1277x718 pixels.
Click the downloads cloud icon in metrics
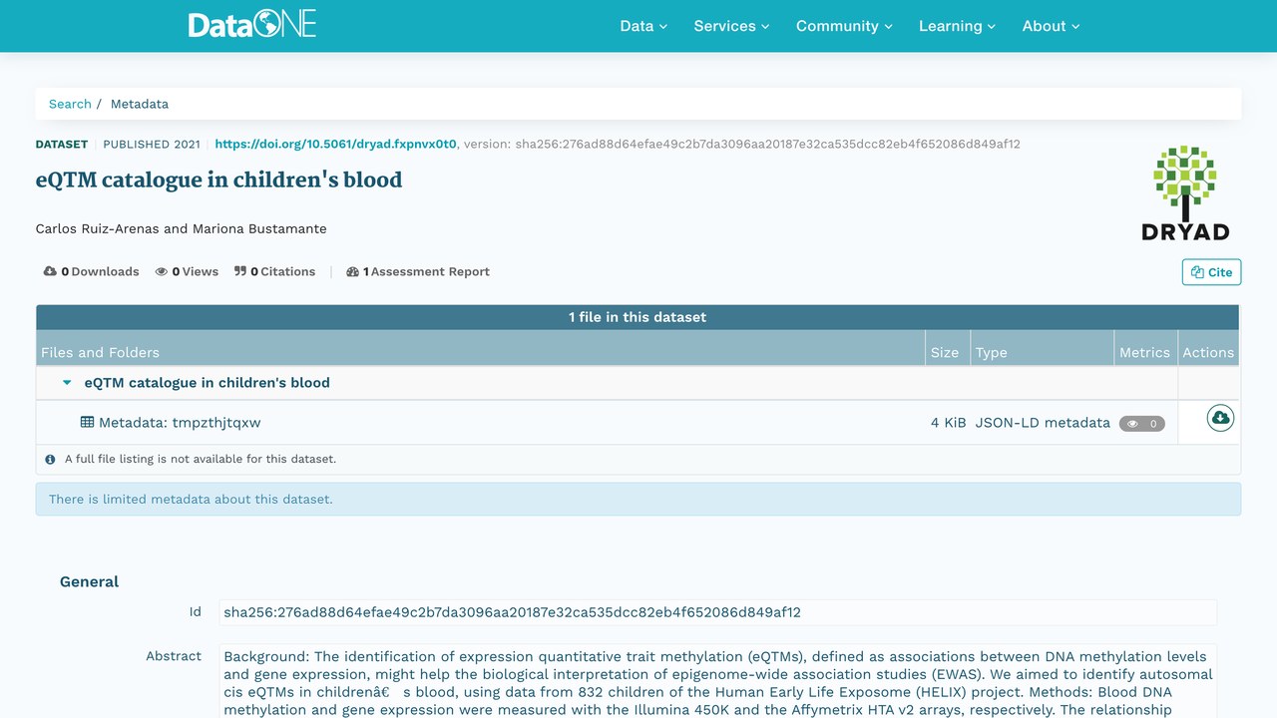[x=50, y=271]
